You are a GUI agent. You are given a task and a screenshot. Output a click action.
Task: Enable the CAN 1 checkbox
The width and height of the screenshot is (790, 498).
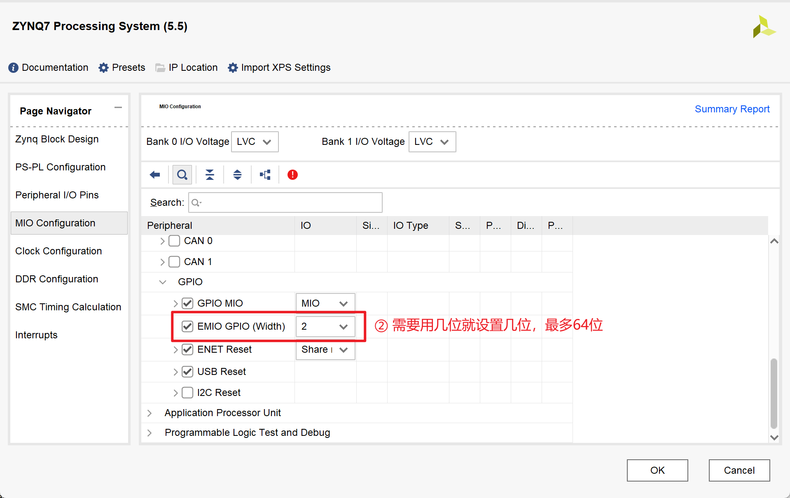point(175,262)
